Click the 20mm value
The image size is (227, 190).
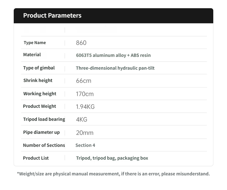(x=85, y=133)
